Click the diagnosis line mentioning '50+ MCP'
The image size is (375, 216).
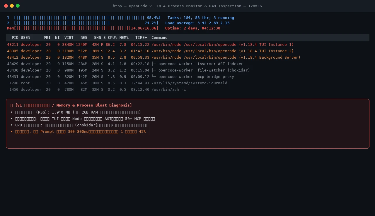point(83,119)
